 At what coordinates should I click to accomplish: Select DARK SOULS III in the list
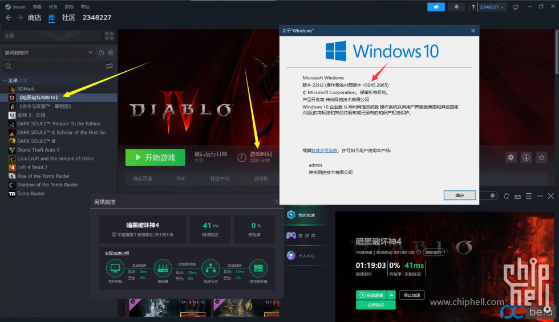pyautogui.click(x=59, y=141)
